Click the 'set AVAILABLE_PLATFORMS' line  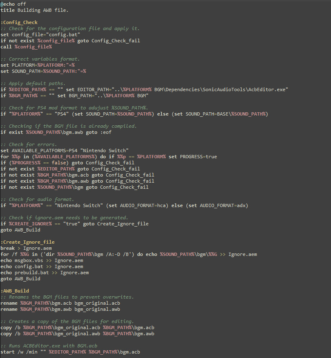pyautogui.click(x=64, y=151)
